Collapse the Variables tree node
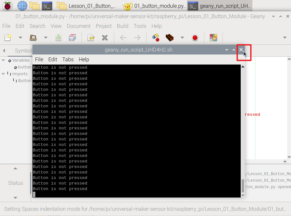The image size is (291, 216). (3, 60)
